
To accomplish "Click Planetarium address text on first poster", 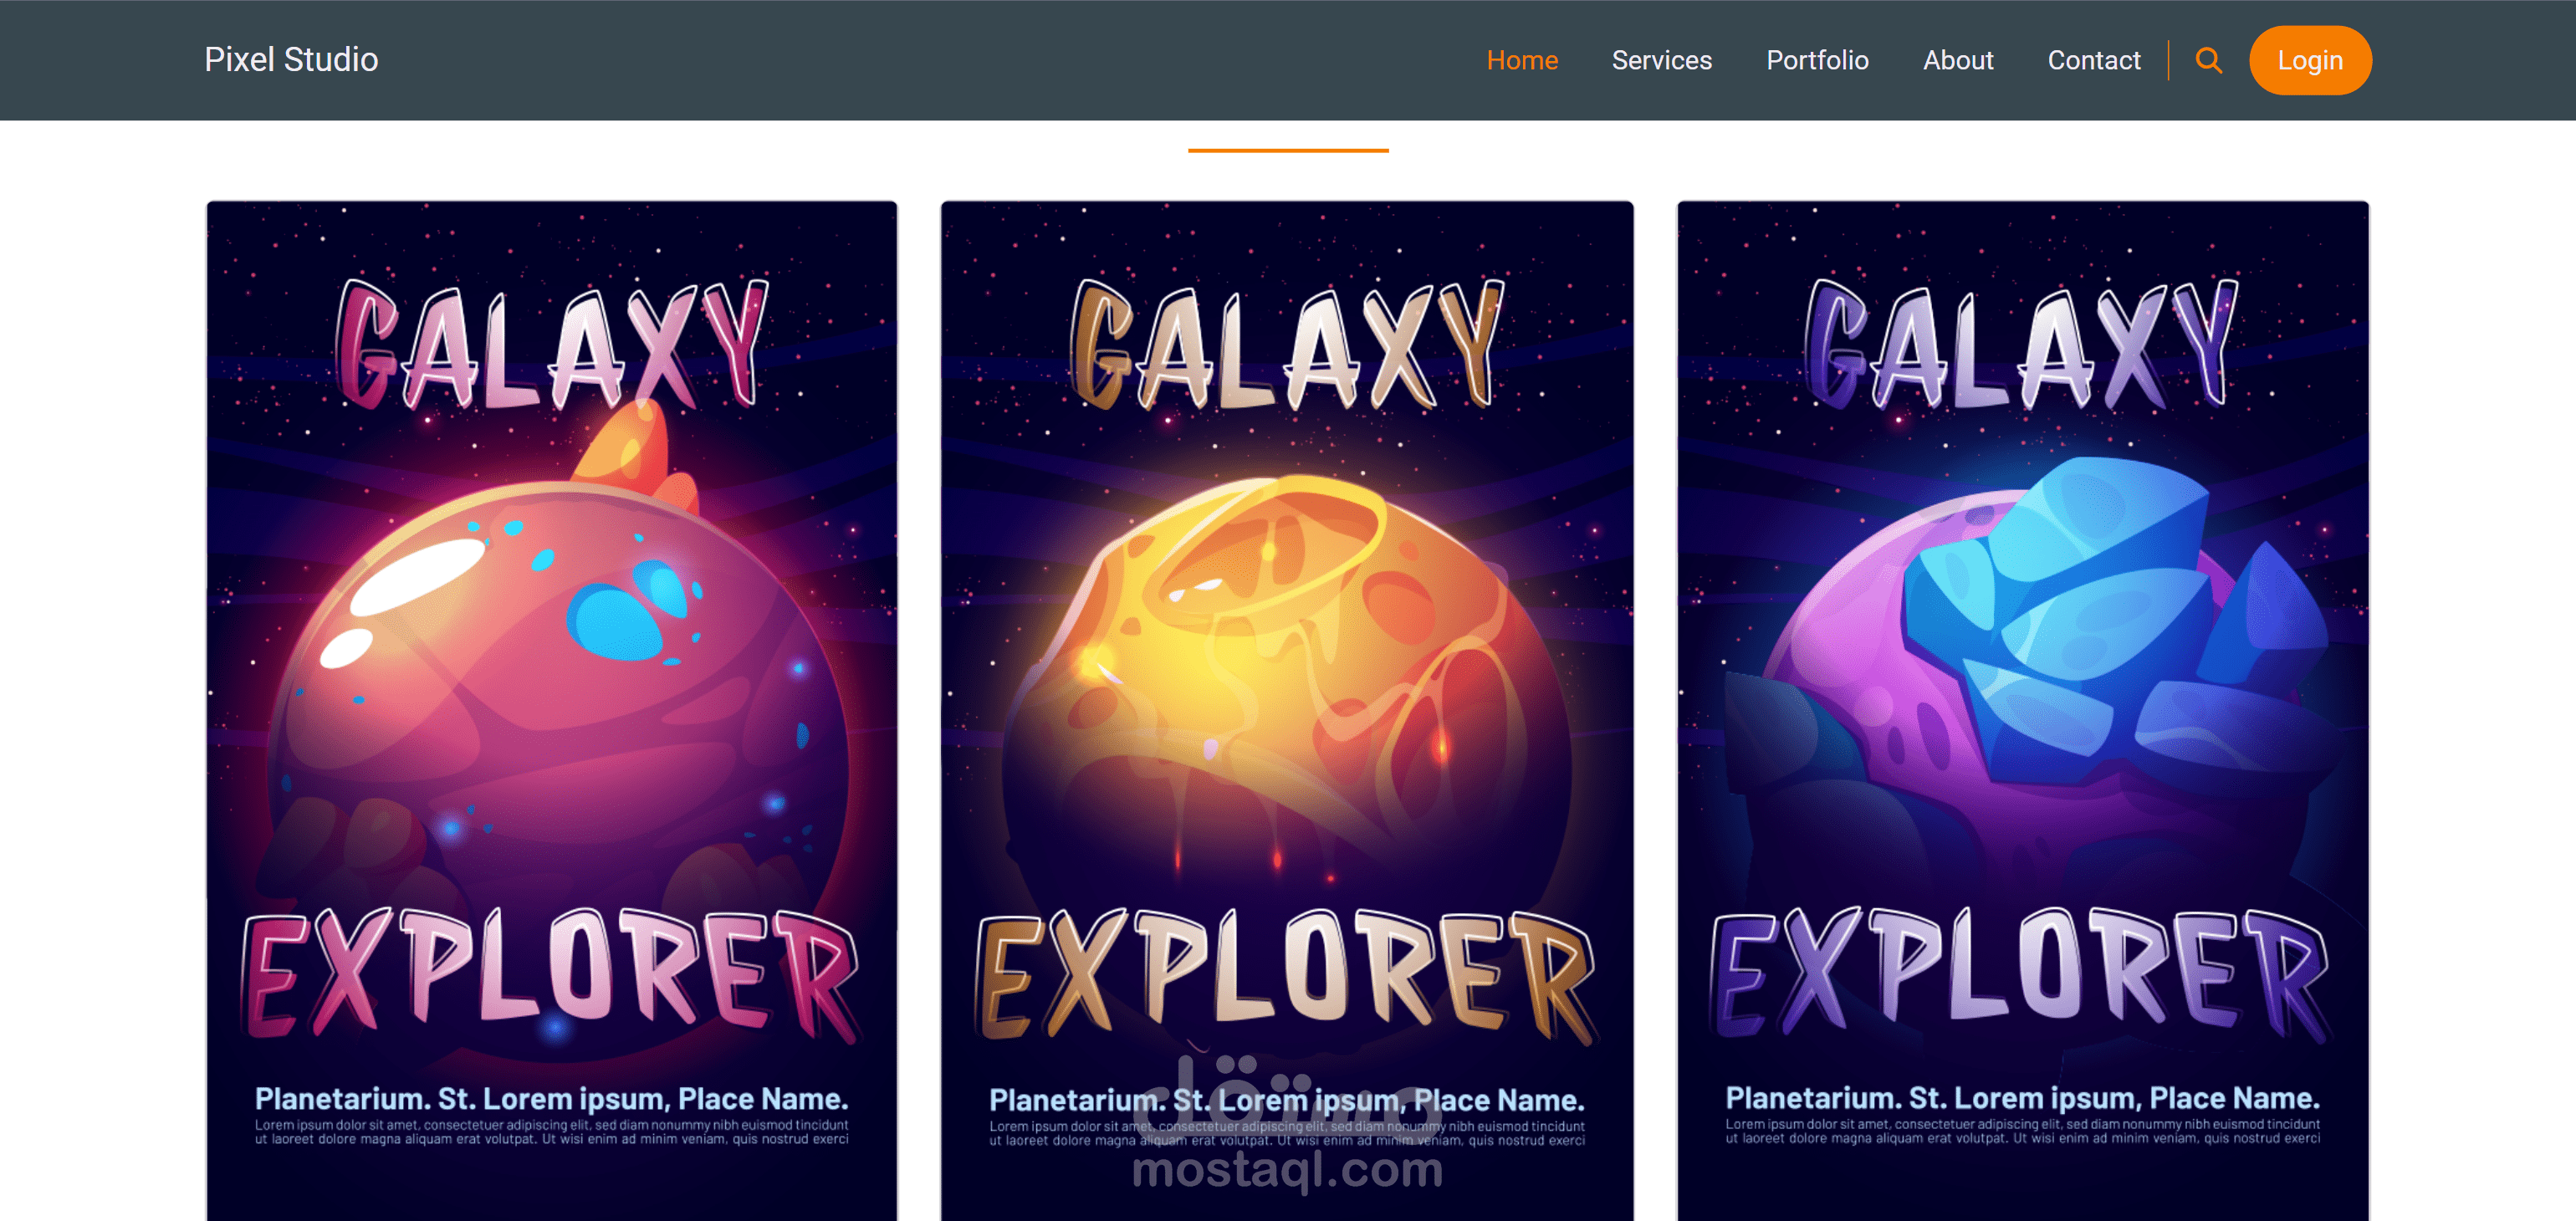I will tap(551, 1099).
